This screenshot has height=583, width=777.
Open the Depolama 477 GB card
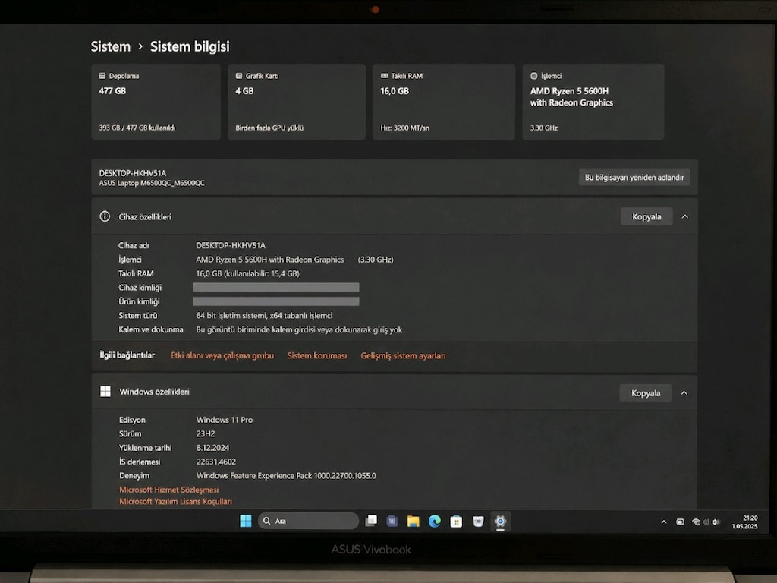[x=156, y=102]
